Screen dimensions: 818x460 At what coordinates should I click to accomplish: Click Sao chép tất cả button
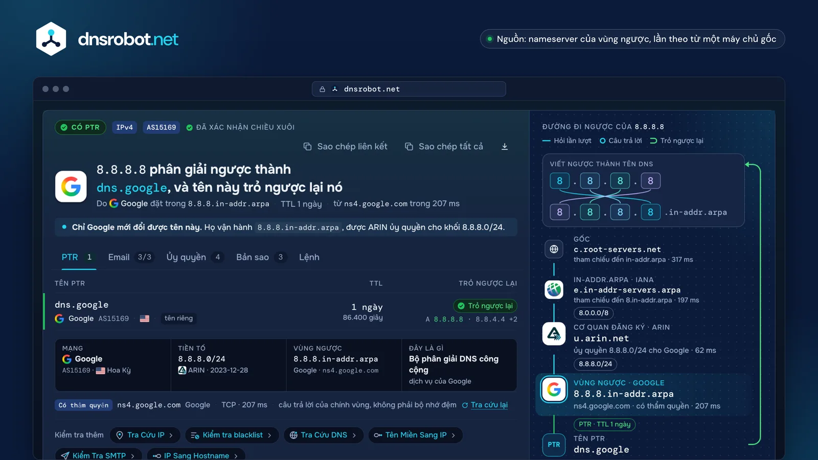[x=444, y=147]
